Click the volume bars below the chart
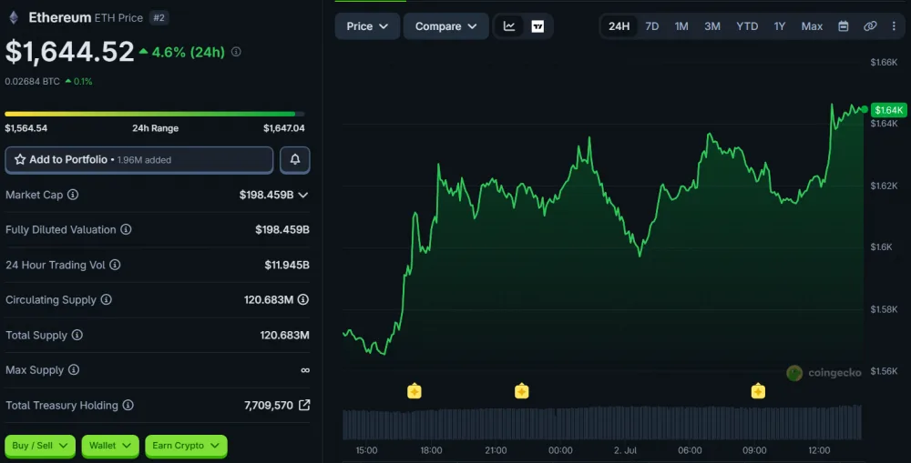The image size is (911, 463). pyautogui.click(x=602, y=422)
